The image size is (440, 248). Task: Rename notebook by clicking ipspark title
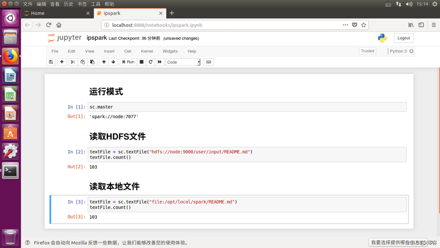[x=96, y=38]
